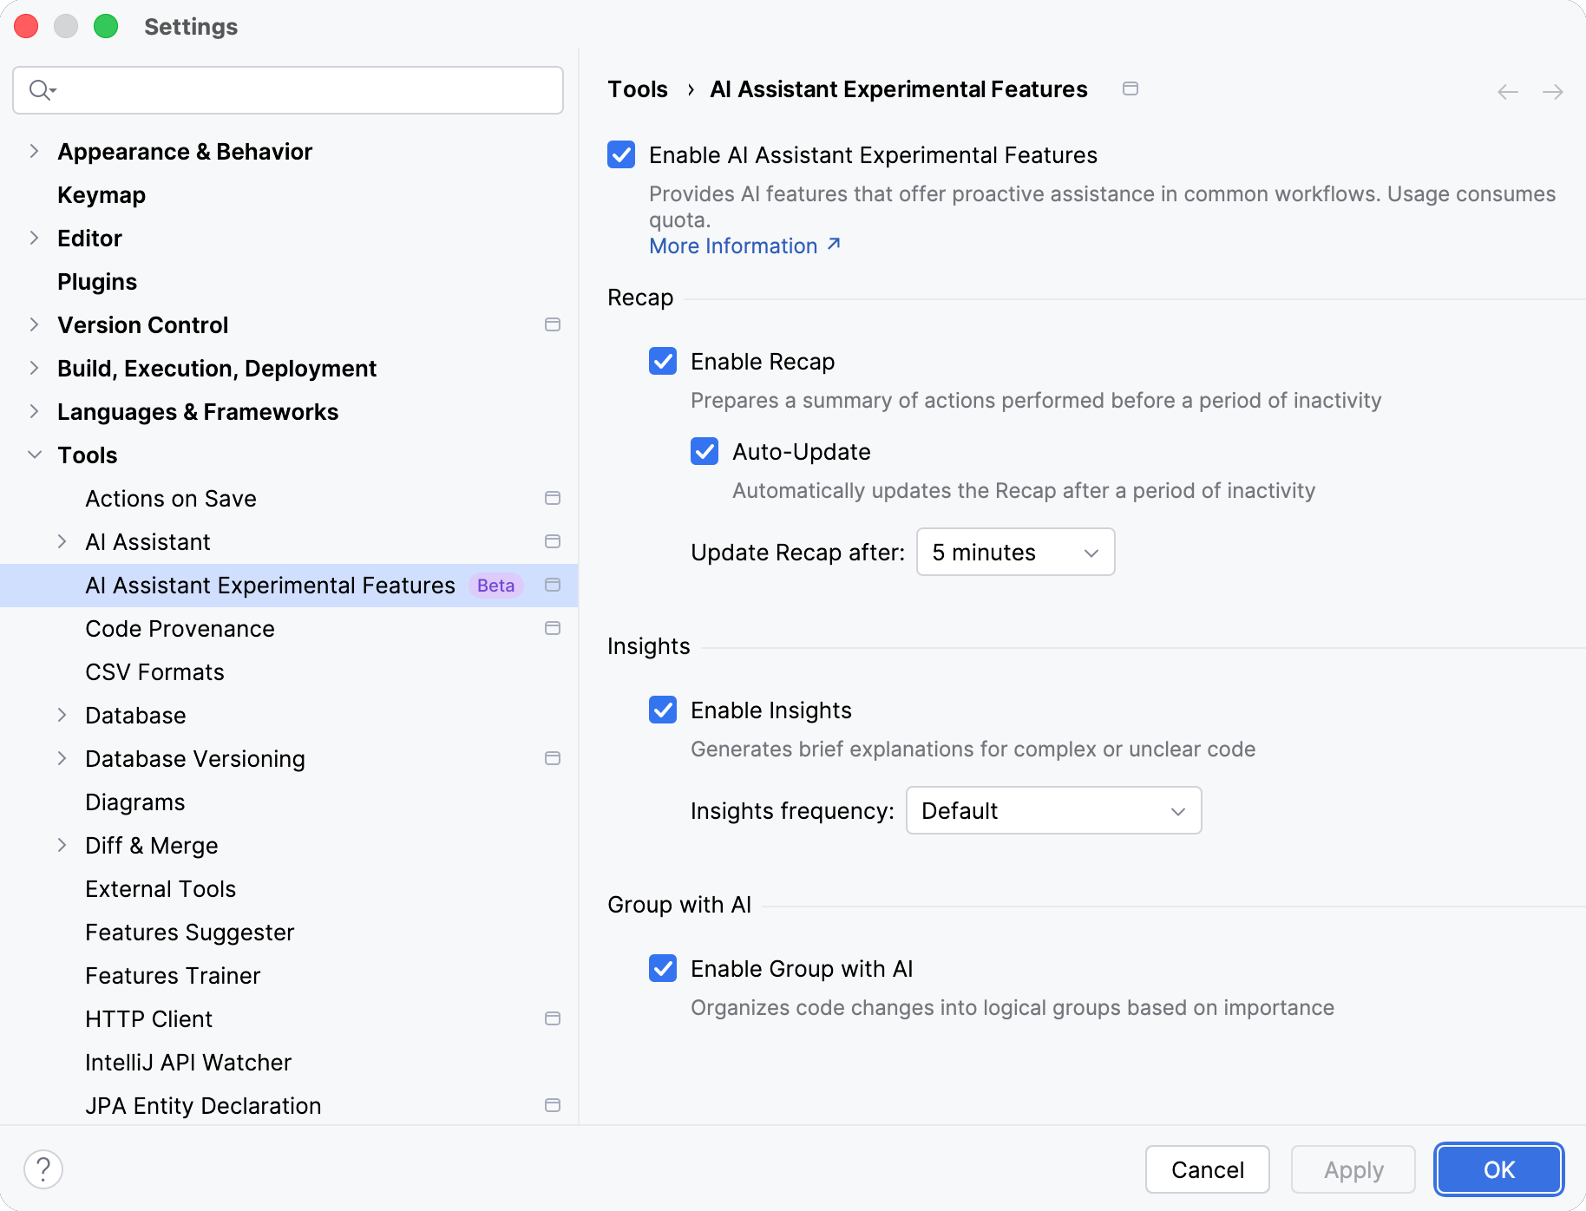Viewport: 1586px width, 1211px height.
Task: Click project-level icon beside Actions on Save
Action: (x=553, y=499)
